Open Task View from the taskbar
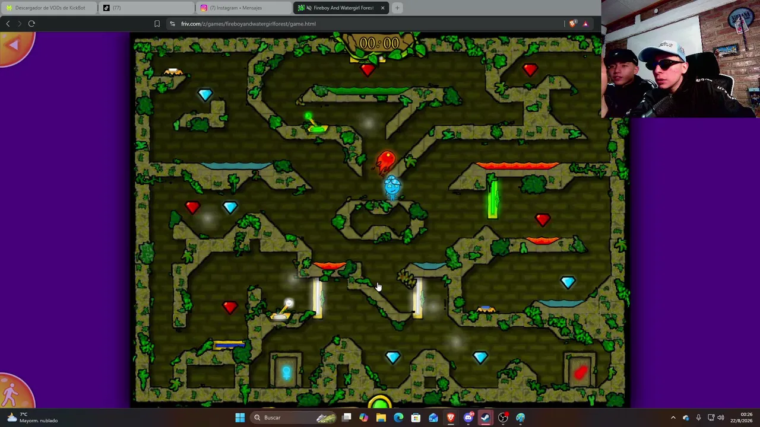This screenshot has height=427, width=760. (347, 418)
